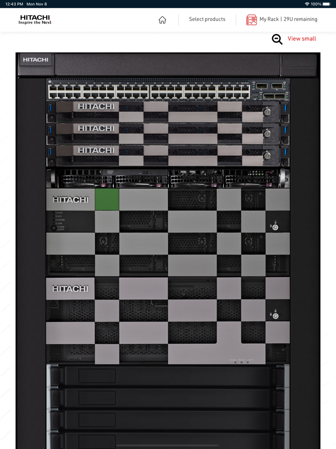Tap the red My Rack server icon
This screenshot has width=336, height=449.
tap(252, 20)
